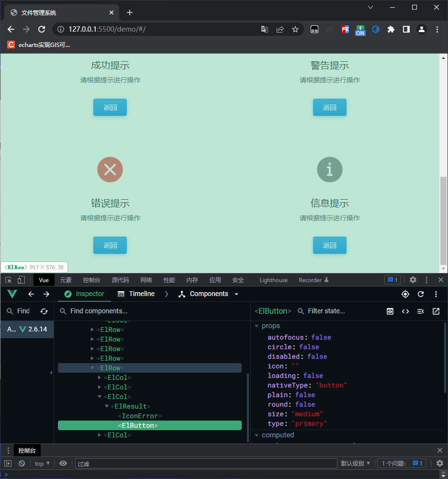The height and width of the screenshot is (479, 448).
Task: Open the 默认级别 log level dropdown
Action: [x=356, y=463]
